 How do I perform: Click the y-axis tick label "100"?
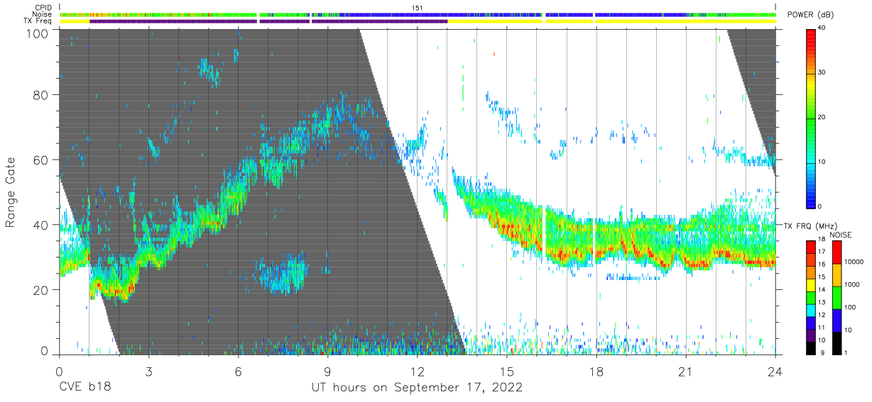(38, 33)
